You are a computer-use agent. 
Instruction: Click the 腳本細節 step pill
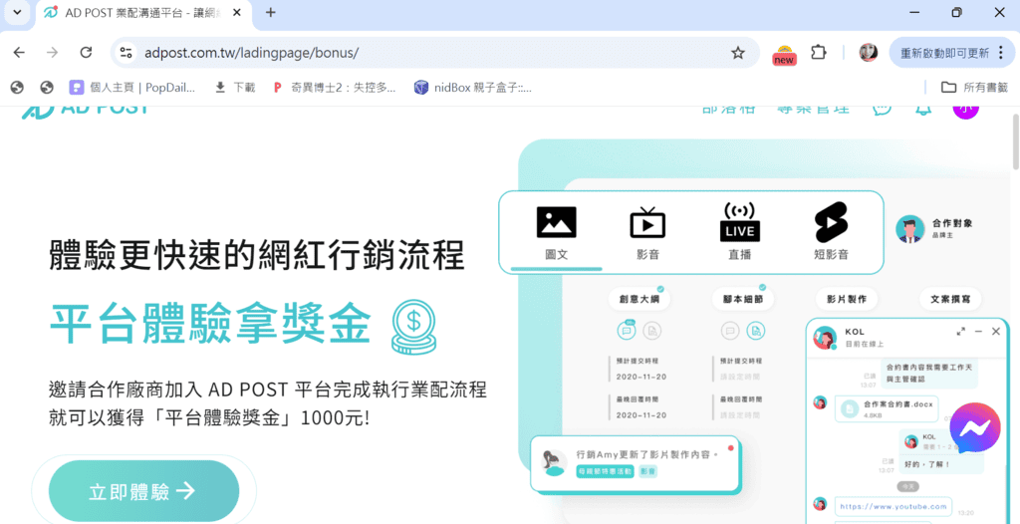point(742,300)
